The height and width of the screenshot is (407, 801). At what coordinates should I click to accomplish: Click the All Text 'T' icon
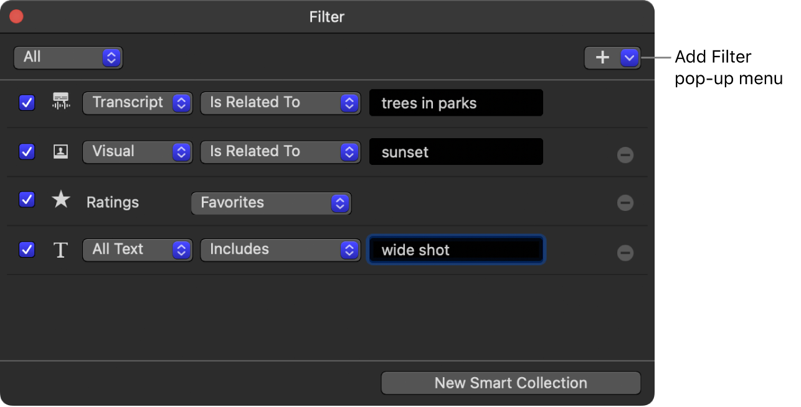(60, 250)
